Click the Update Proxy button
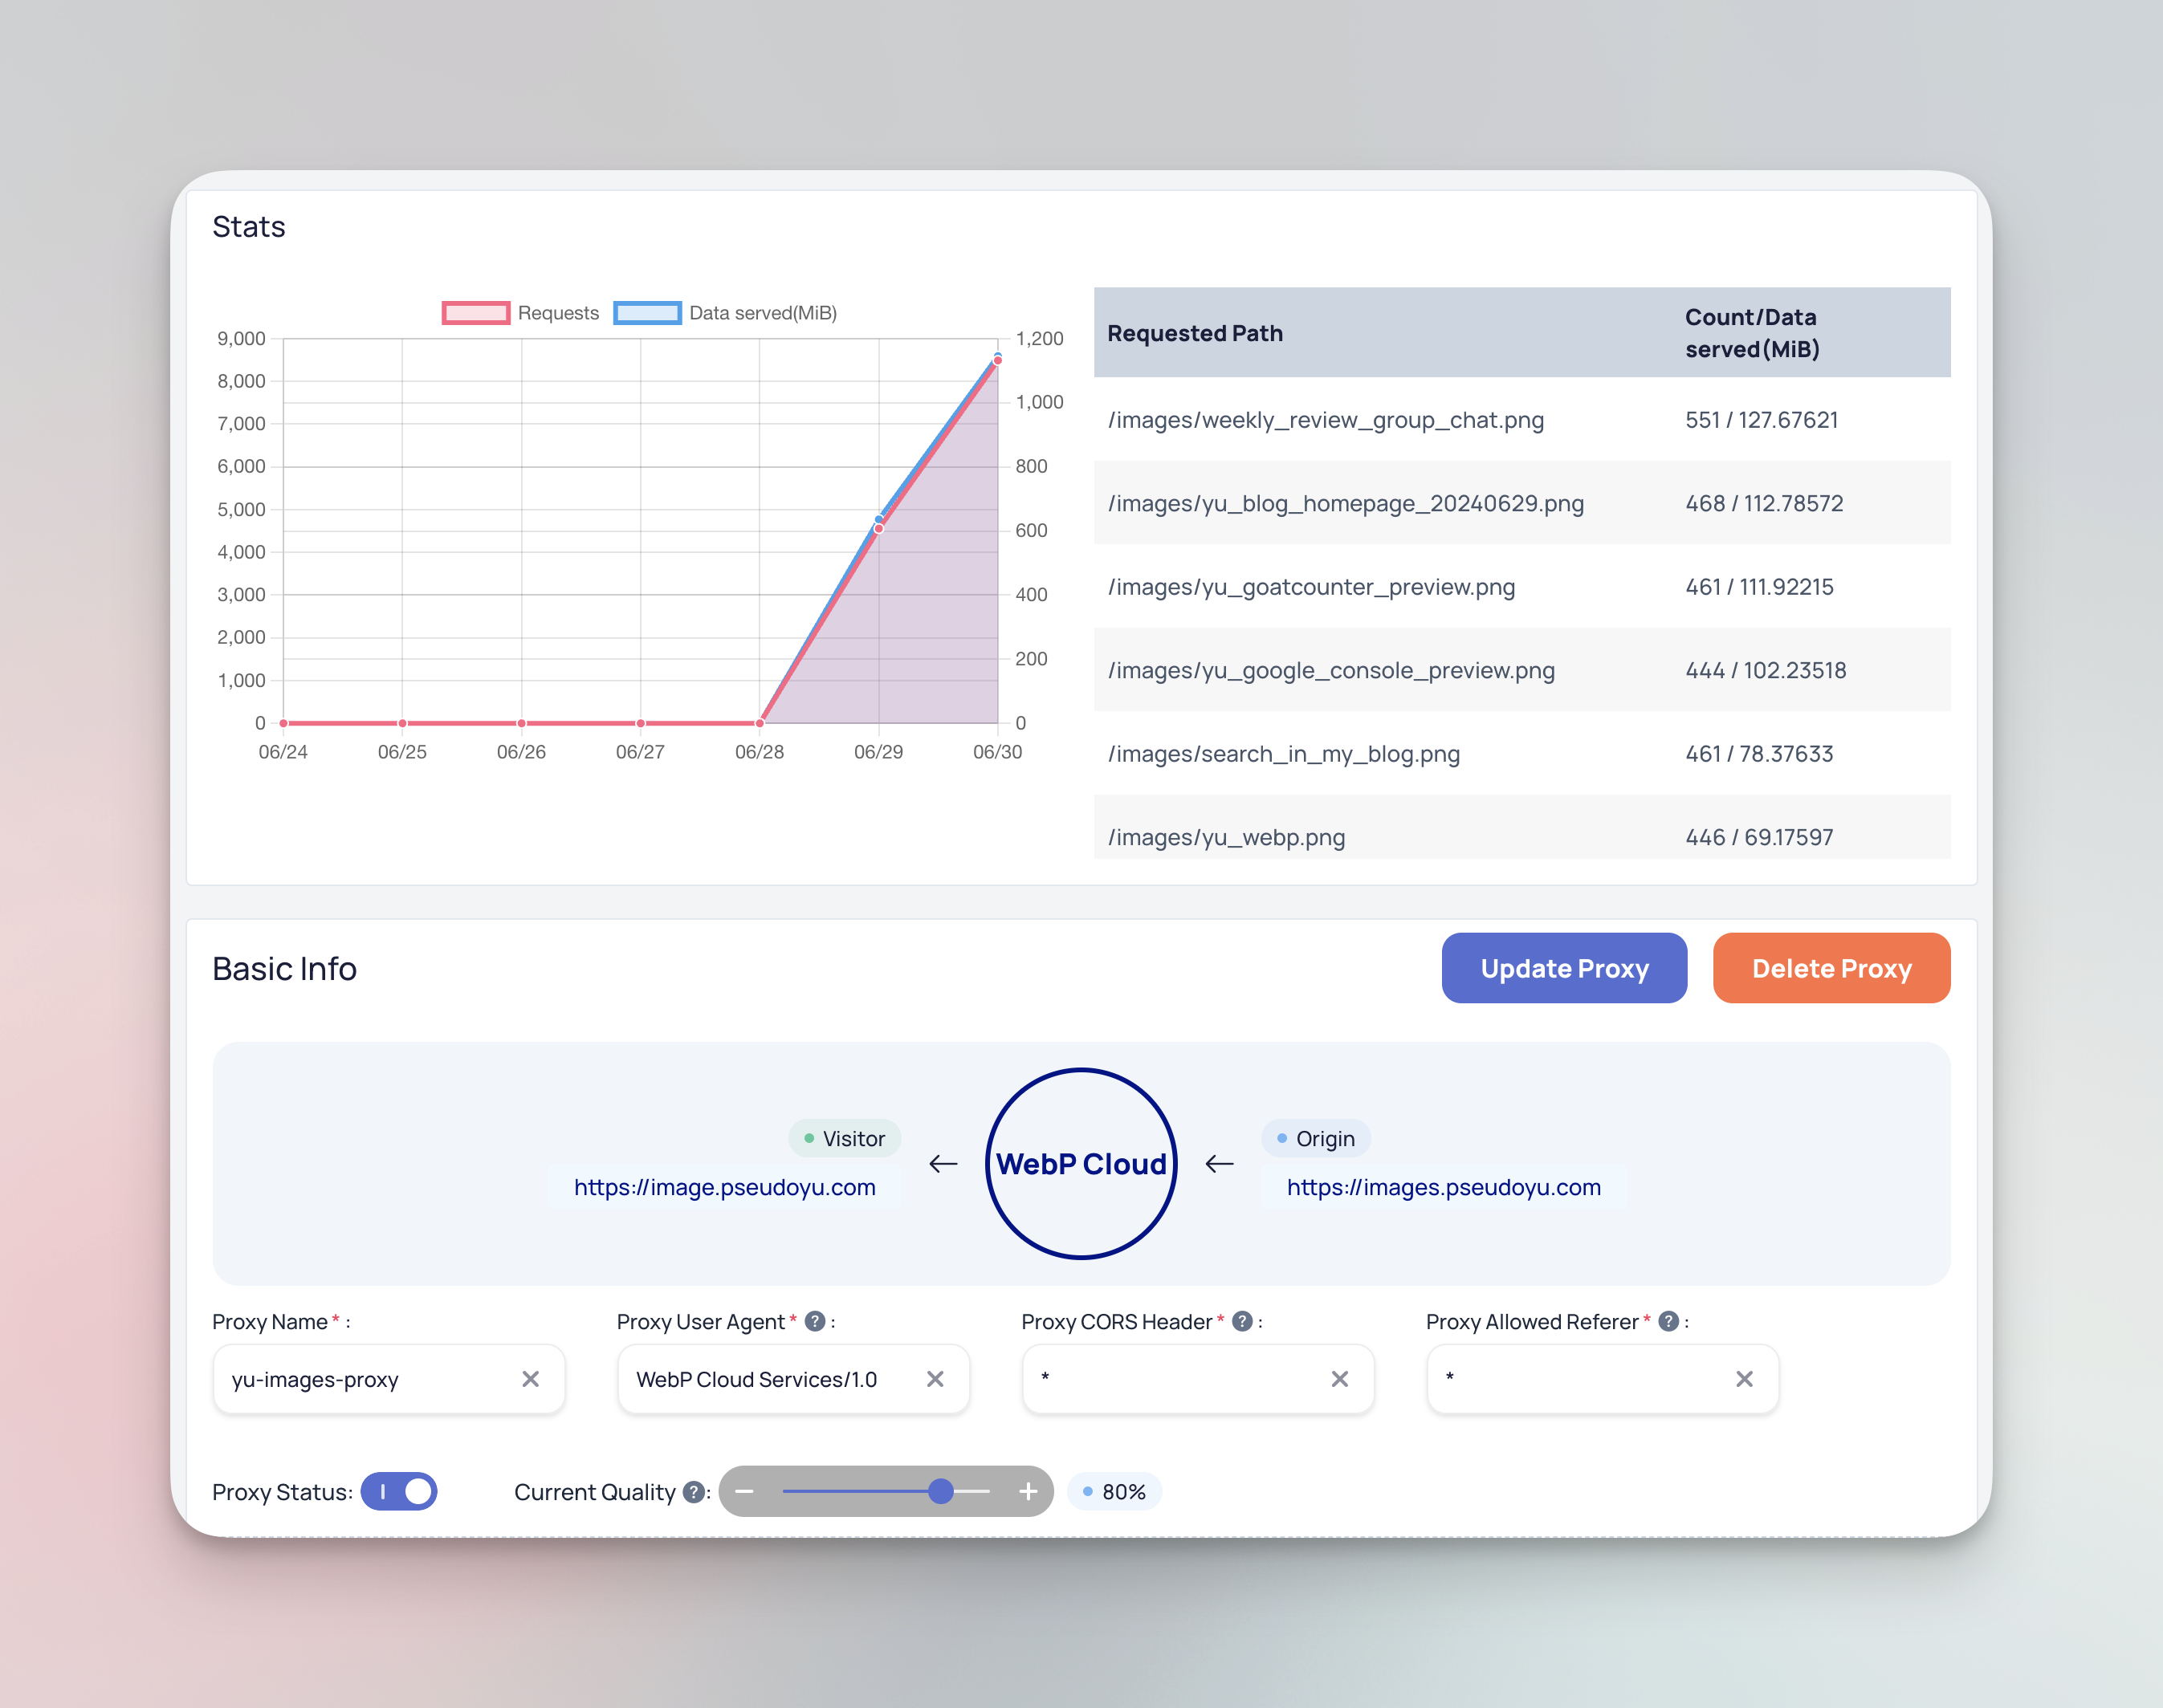The image size is (2163, 1708). coord(1562,968)
